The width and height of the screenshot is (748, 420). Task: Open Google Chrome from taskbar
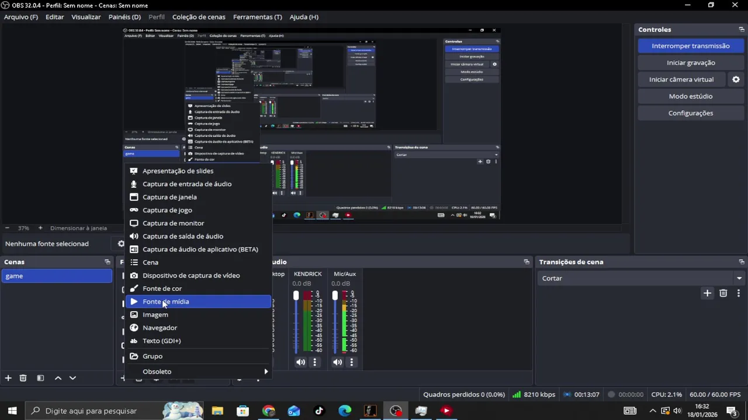tap(268, 411)
